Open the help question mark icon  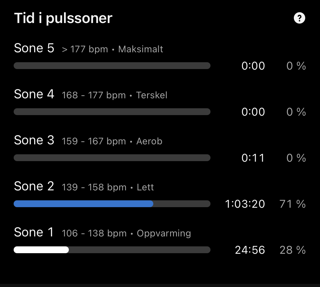[299, 18]
